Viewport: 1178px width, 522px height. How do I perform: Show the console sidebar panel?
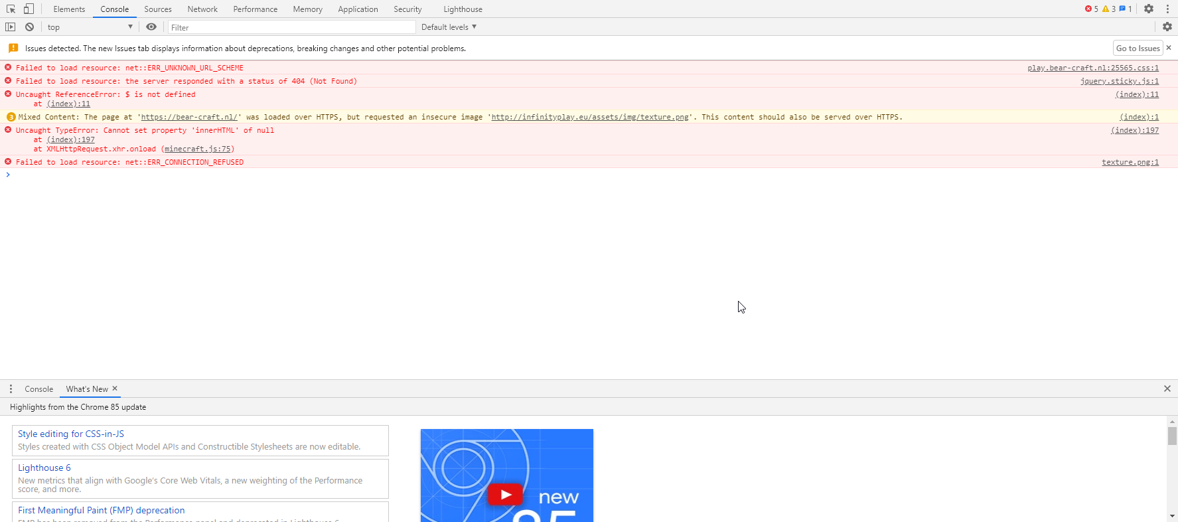(x=10, y=27)
